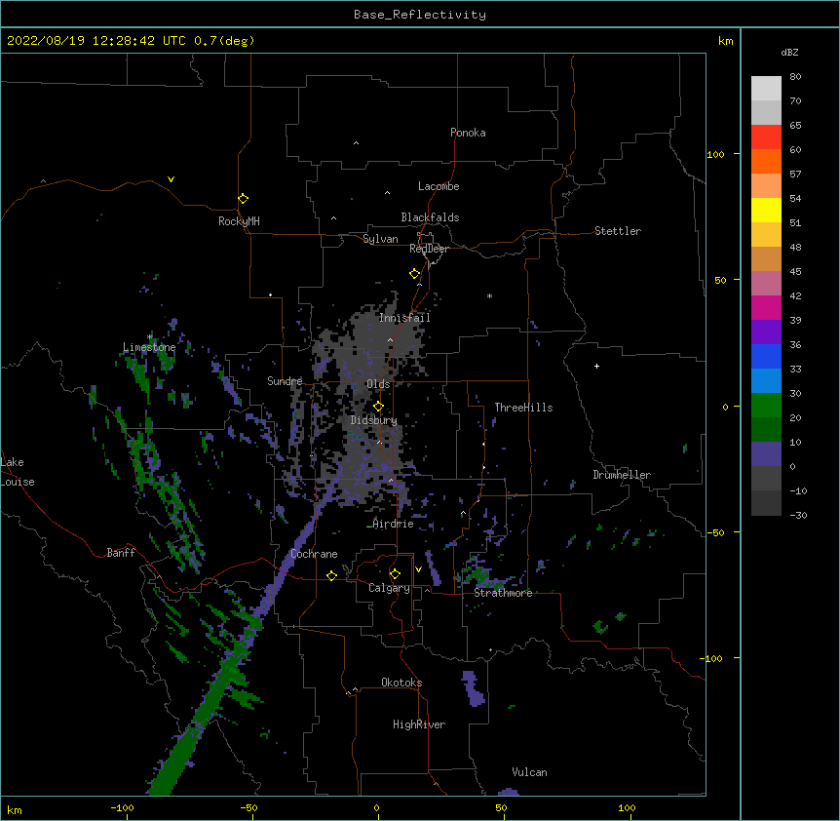Image resolution: width=840 pixels, height=821 pixels.
Task: Click the -100 tick label on horizontal axis
Action: [122, 807]
